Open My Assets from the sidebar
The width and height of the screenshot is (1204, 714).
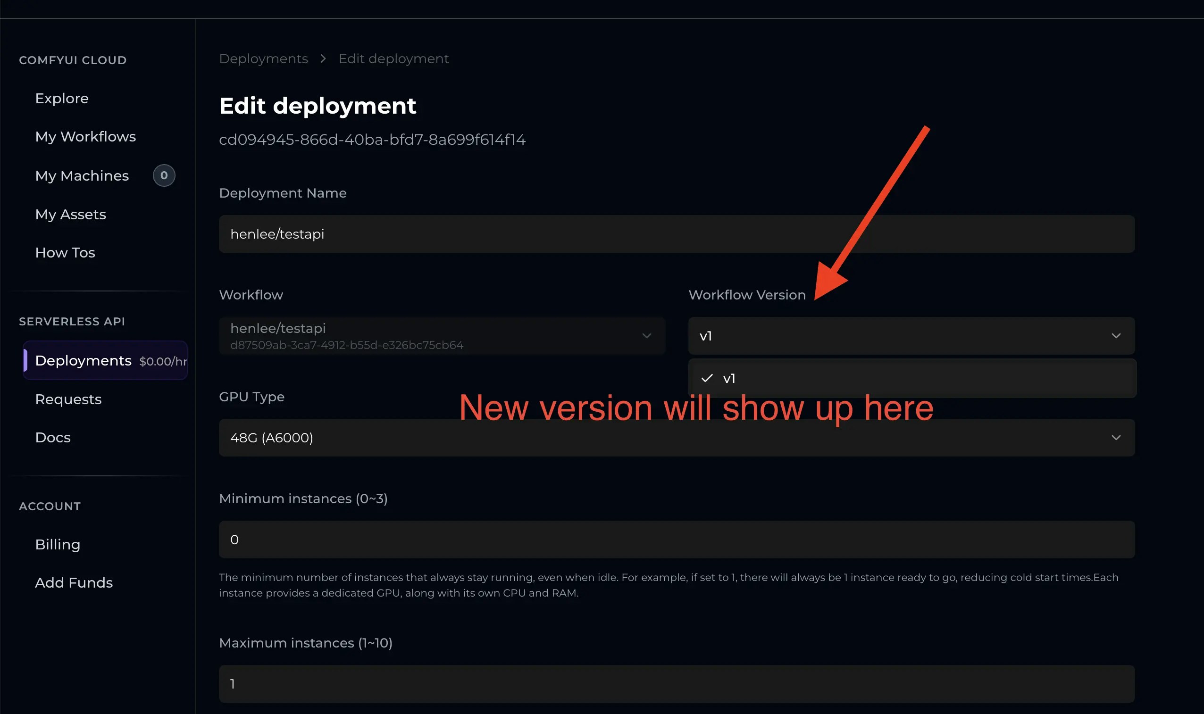point(71,214)
